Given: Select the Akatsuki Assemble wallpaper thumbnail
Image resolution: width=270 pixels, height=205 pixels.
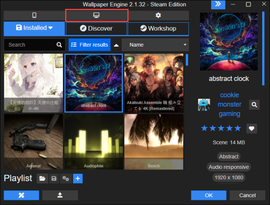Looking at the screenshot, I should 154,83.
